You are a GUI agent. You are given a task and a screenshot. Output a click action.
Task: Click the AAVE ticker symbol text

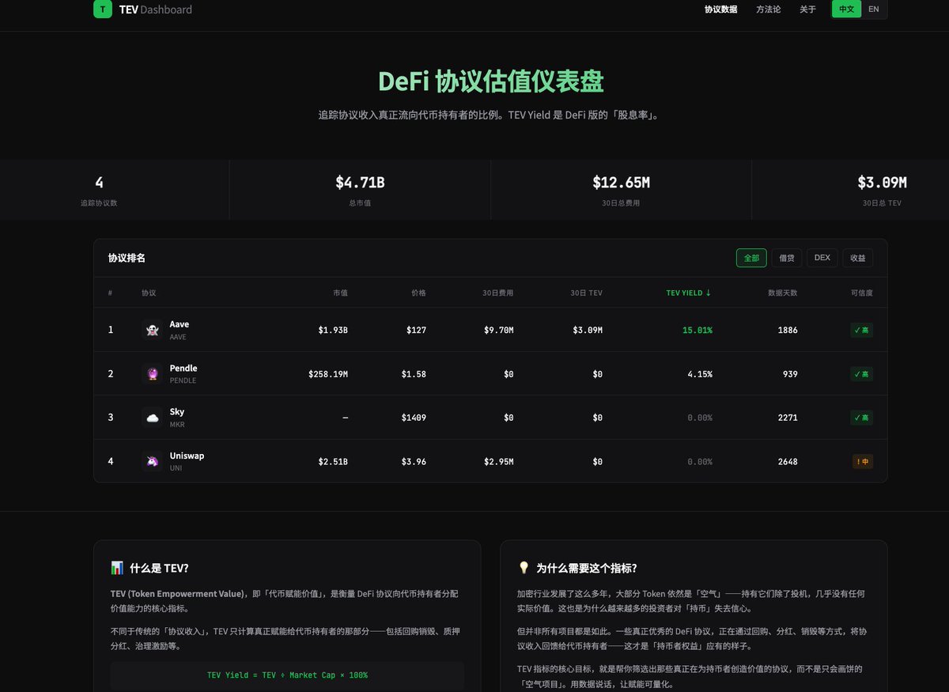(178, 337)
